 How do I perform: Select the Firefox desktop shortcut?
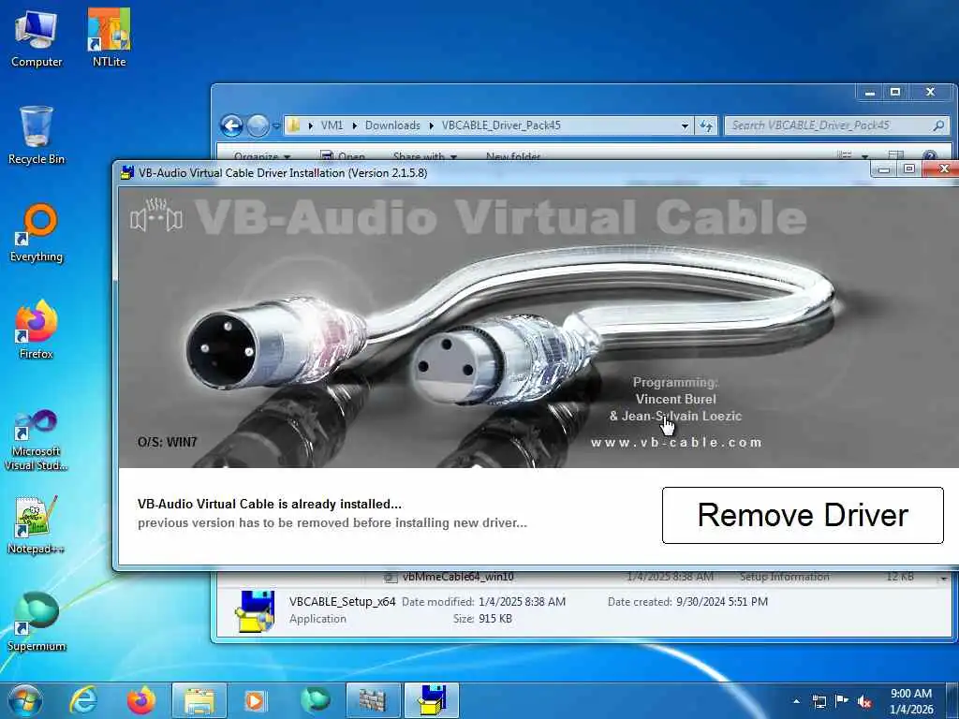tap(37, 330)
